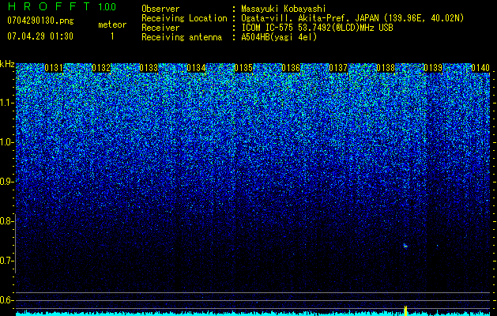Image resolution: width=497 pixels, height=316 pixels.
Task: Select observer name Masayuki Kobayashi
Action: click(284, 9)
